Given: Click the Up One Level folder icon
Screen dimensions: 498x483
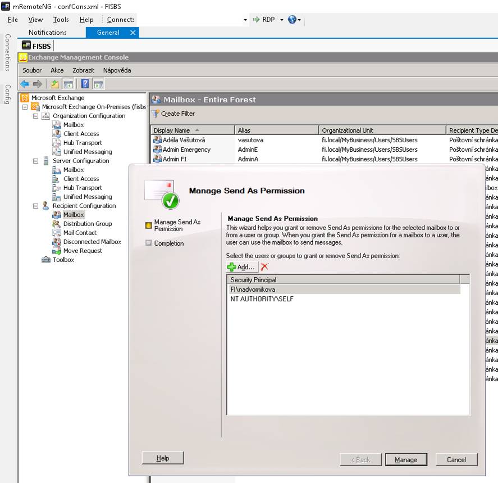Looking at the screenshot, I should coord(54,84).
